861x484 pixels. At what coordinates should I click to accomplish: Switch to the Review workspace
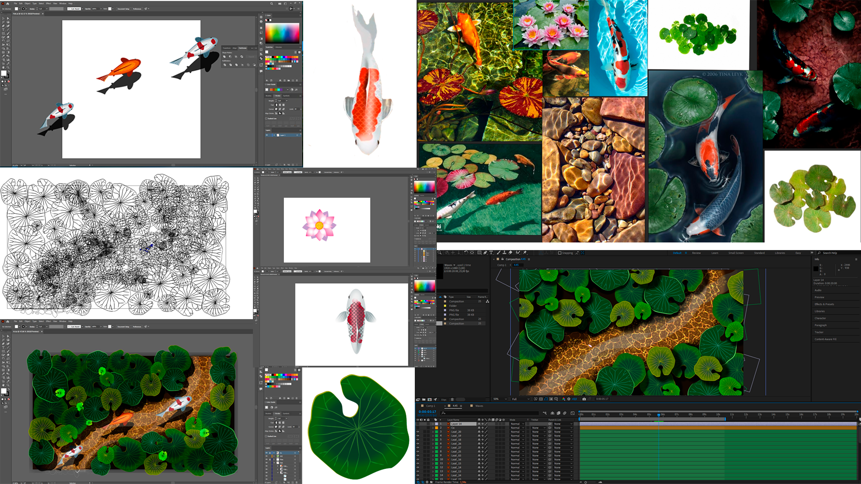696,253
